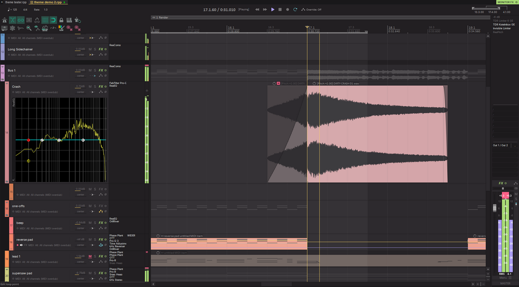This screenshot has width=519, height=287.
Task: Open master track FX button
Action: (x=501, y=183)
